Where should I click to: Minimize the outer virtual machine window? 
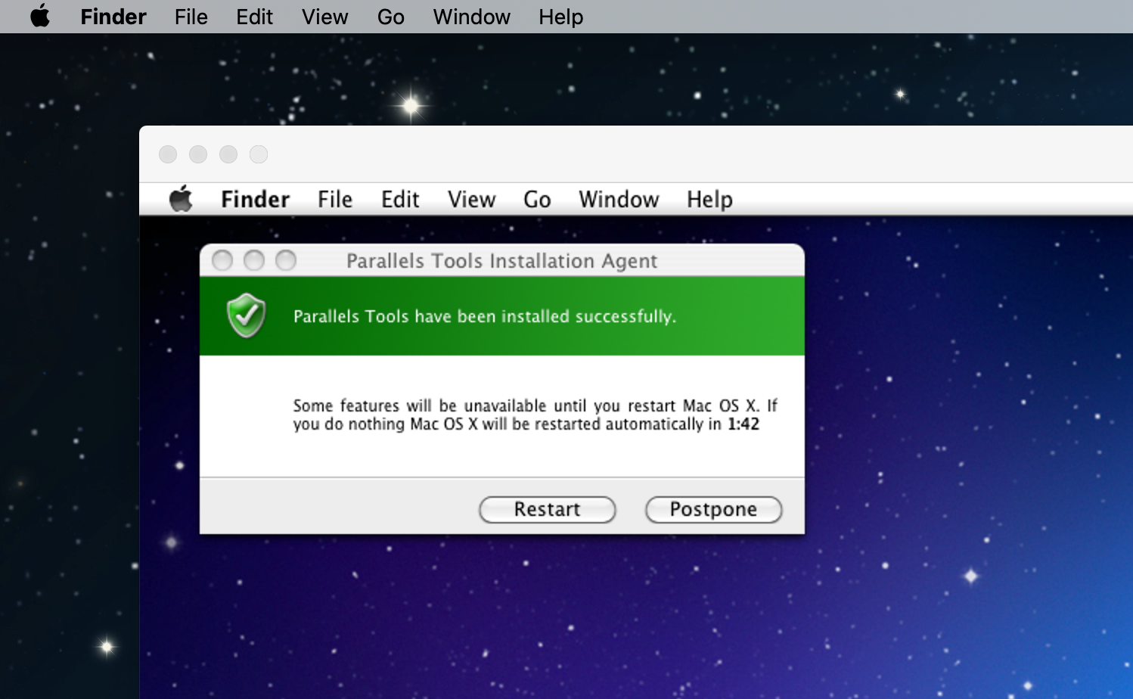pos(198,154)
